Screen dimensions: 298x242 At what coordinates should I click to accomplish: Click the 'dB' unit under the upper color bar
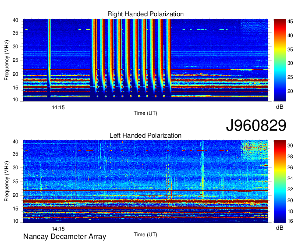[280, 107]
